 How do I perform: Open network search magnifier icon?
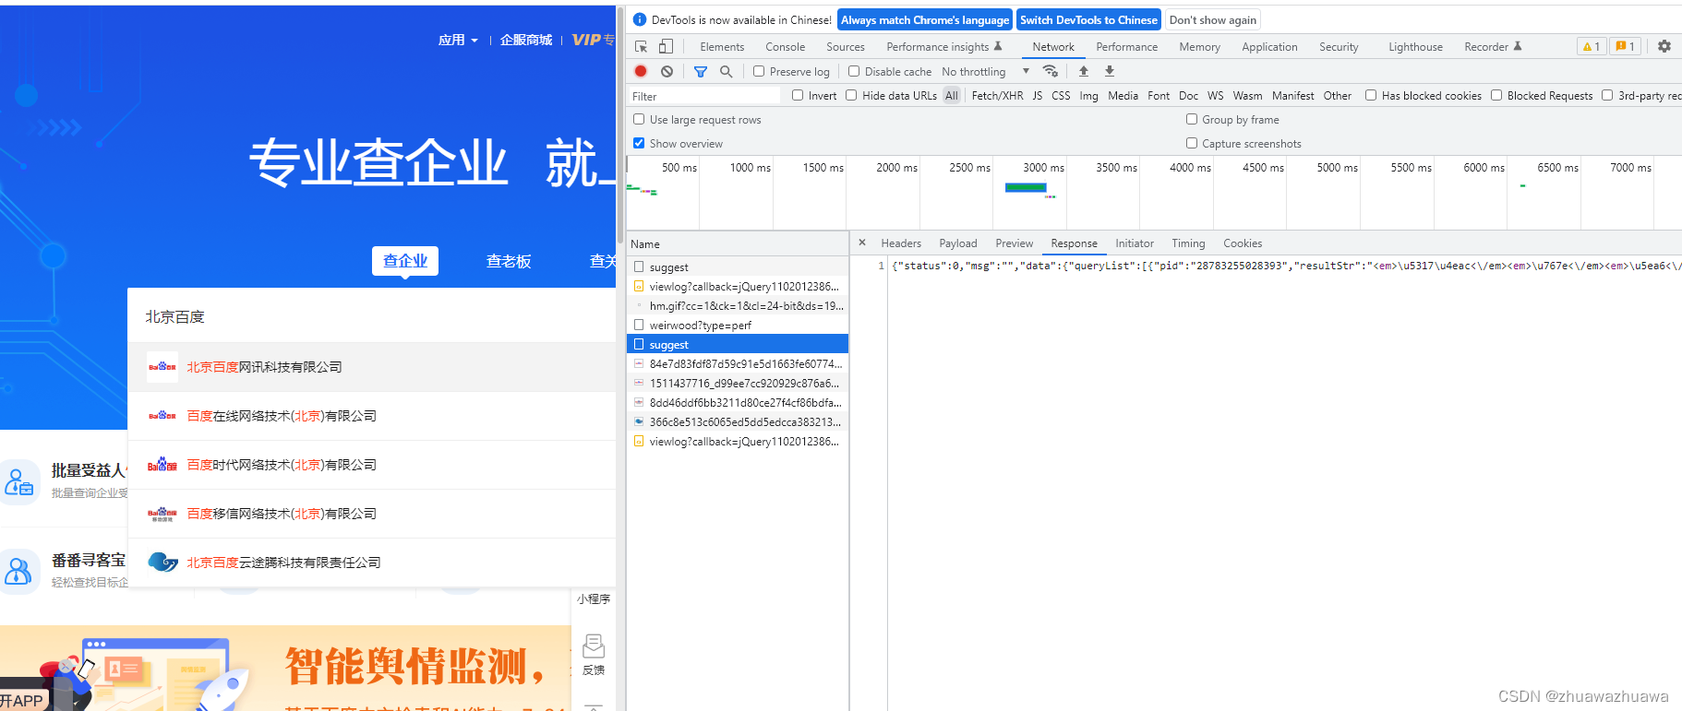point(727,71)
